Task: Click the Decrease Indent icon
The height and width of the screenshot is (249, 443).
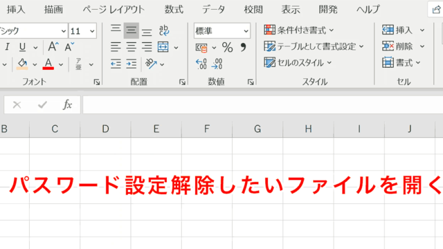Action: point(116,64)
